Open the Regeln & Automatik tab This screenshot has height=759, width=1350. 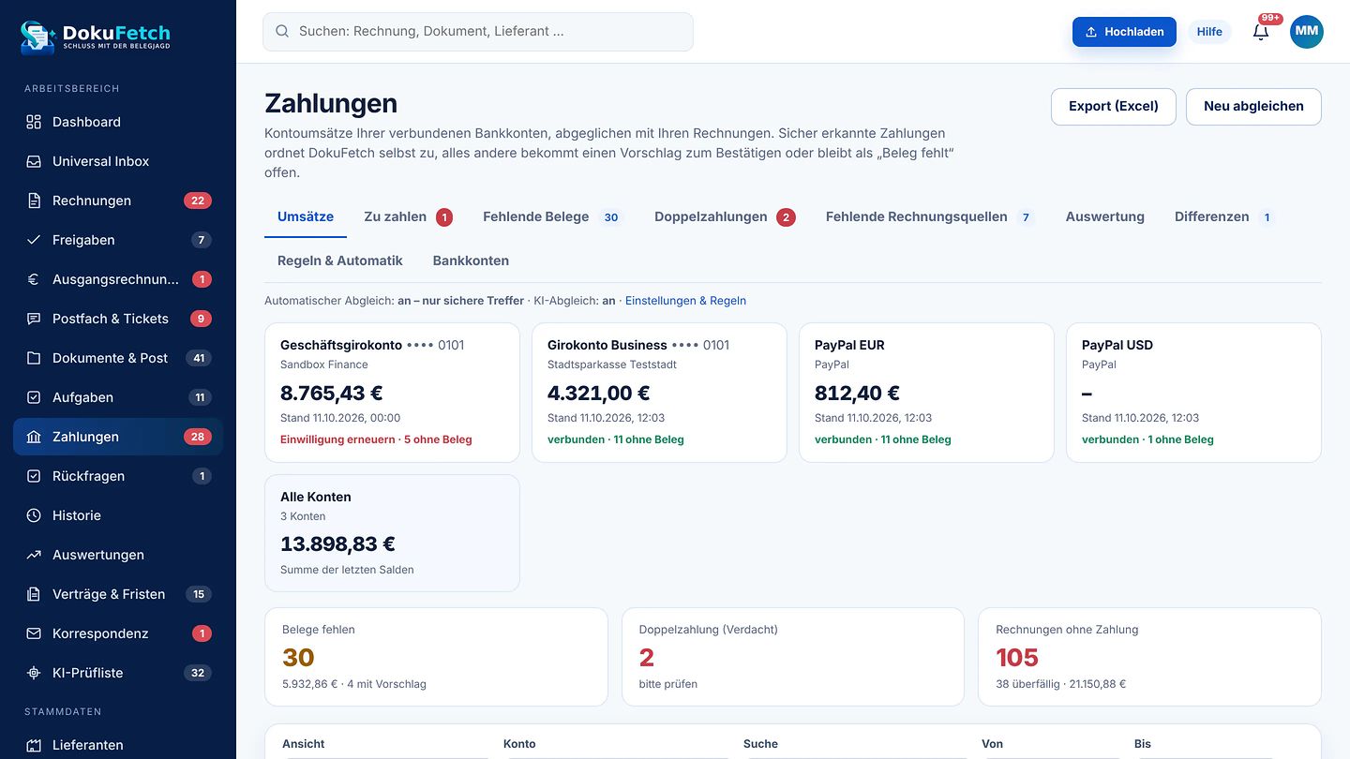[x=340, y=260]
